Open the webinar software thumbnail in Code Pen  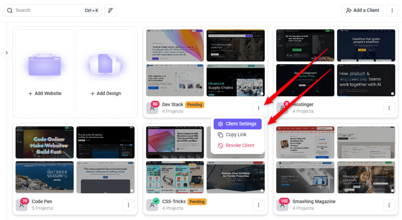105,177
